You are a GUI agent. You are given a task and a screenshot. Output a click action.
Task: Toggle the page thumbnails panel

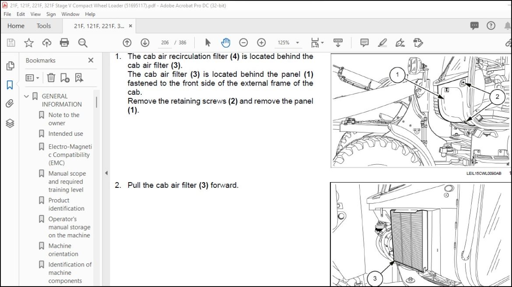10,66
